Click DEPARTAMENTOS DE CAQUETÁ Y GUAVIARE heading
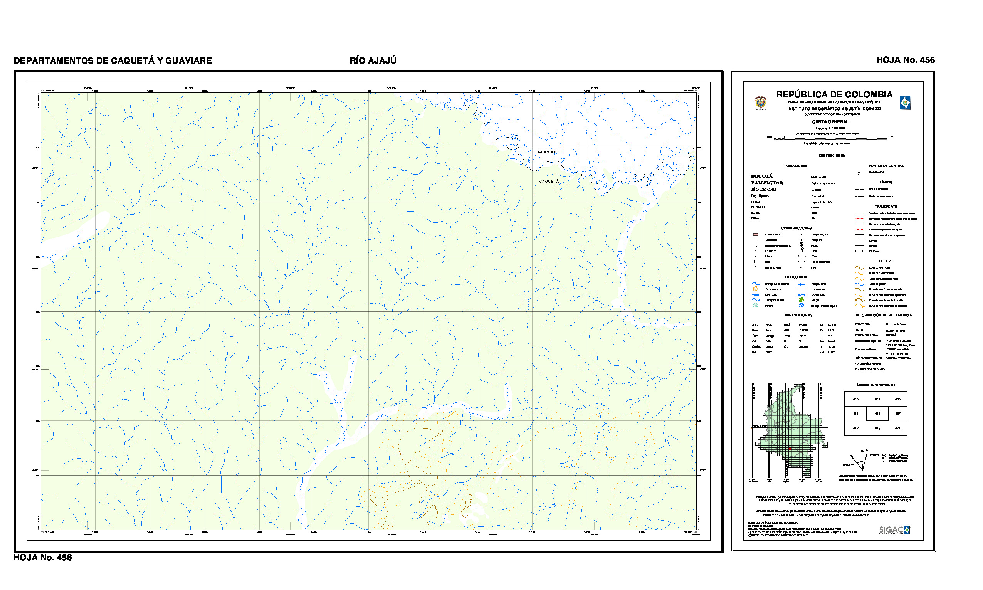This screenshot has height=590, width=983. pos(113,61)
